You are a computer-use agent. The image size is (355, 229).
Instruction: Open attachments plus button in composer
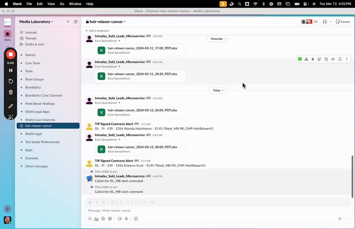click(x=90, y=218)
